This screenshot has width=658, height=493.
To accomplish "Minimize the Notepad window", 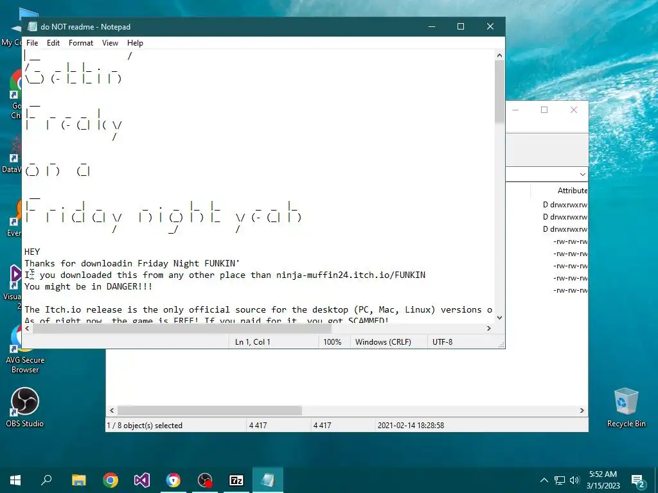I will tap(432, 26).
